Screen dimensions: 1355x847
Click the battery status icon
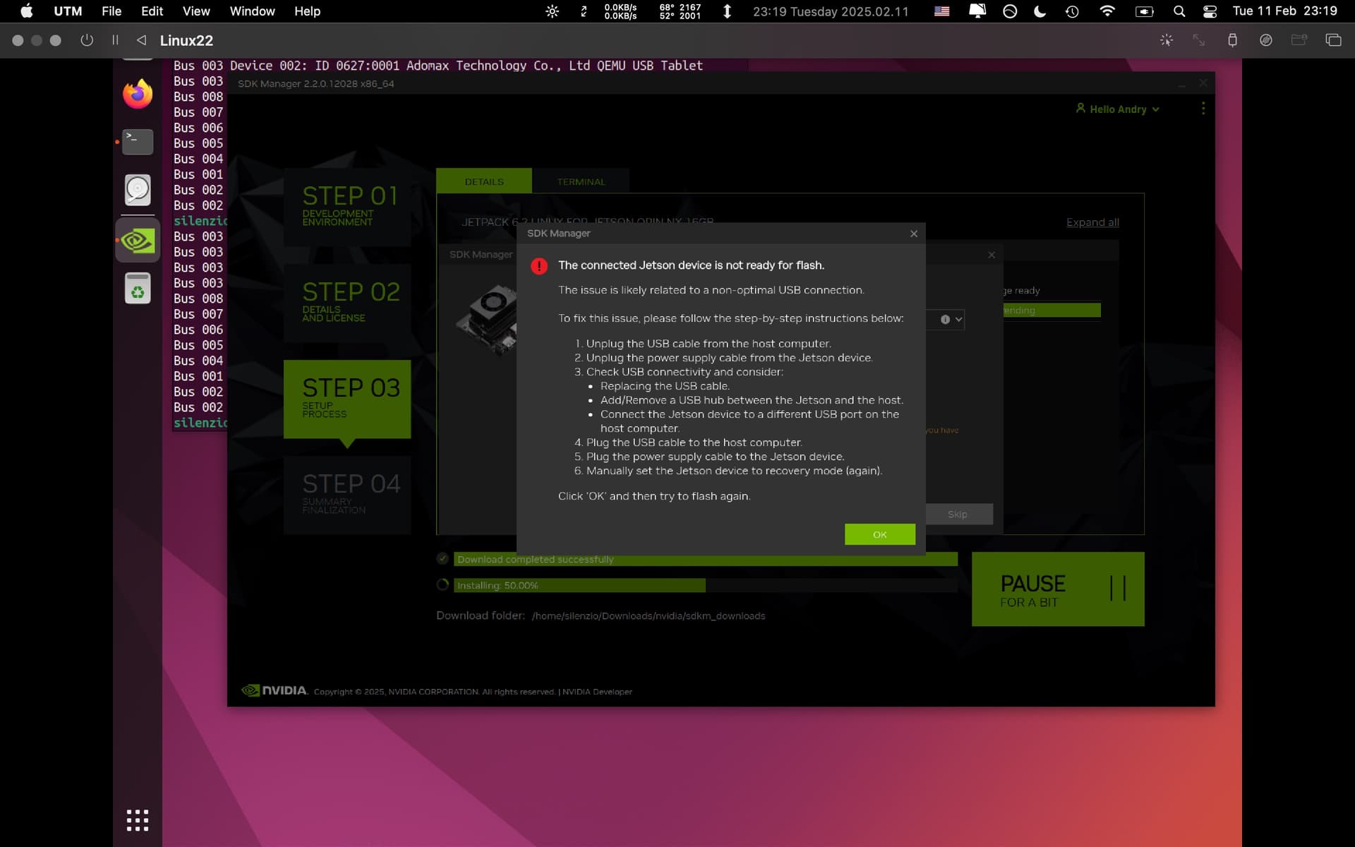click(1144, 11)
